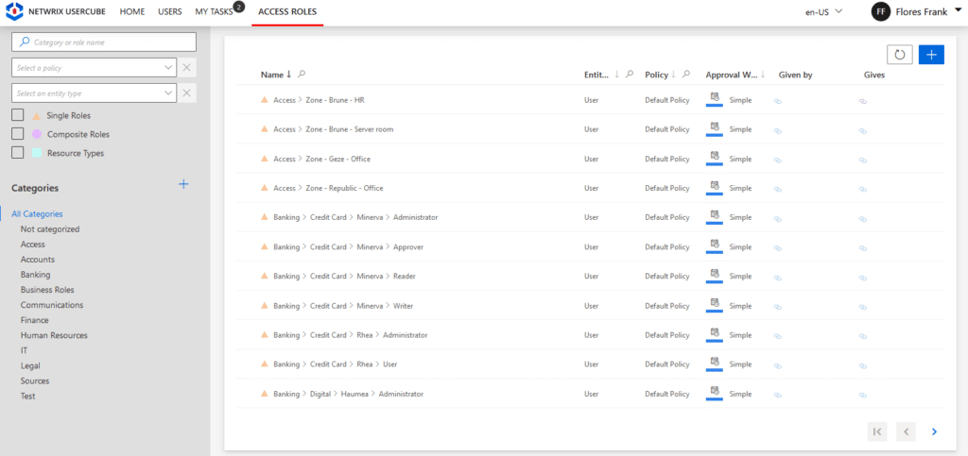
Task: Click the Gives column header
Action: 874,75
